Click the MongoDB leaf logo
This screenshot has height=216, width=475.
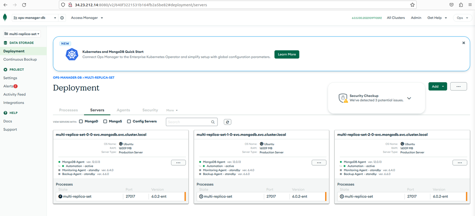click(x=5, y=17)
